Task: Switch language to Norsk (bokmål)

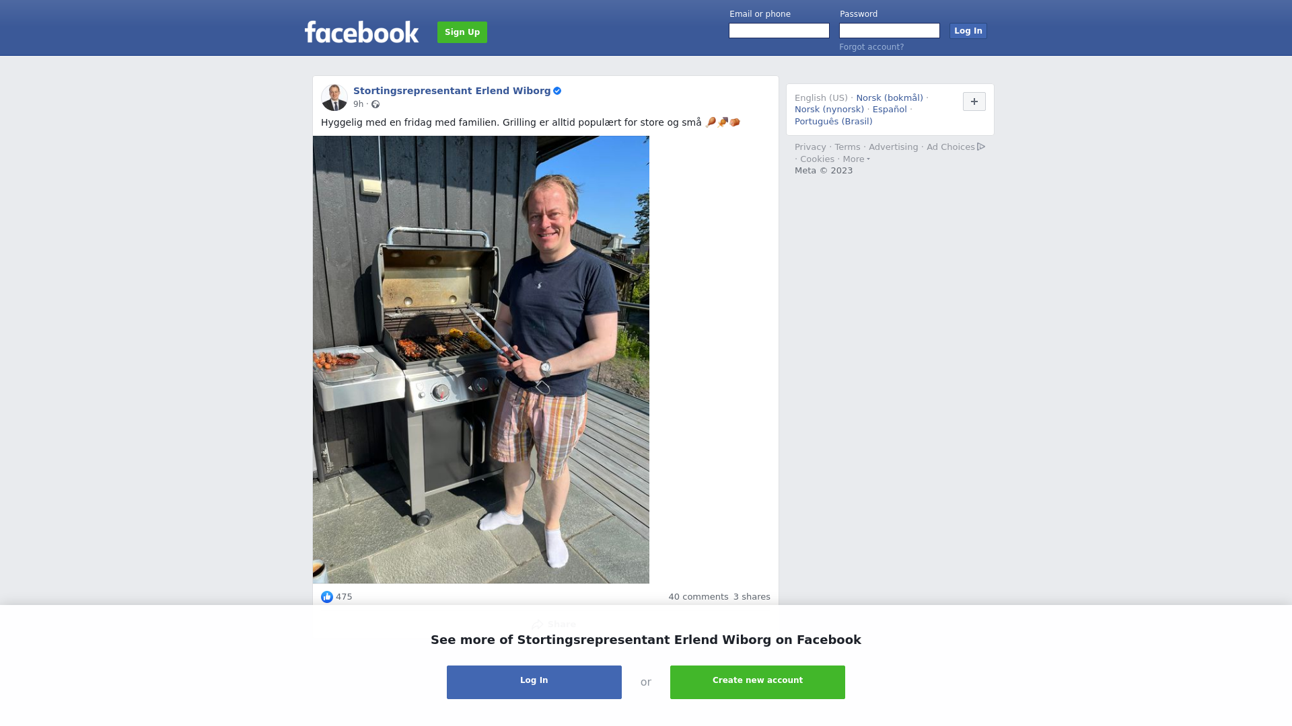Action: [x=890, y=98]
